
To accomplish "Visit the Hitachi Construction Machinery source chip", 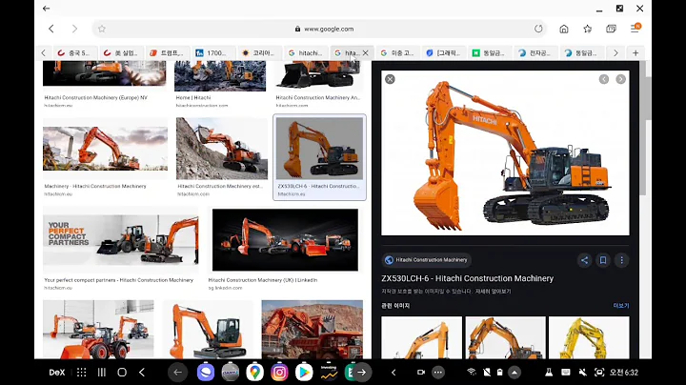I will pyautogui.click(x=427, y=260).
